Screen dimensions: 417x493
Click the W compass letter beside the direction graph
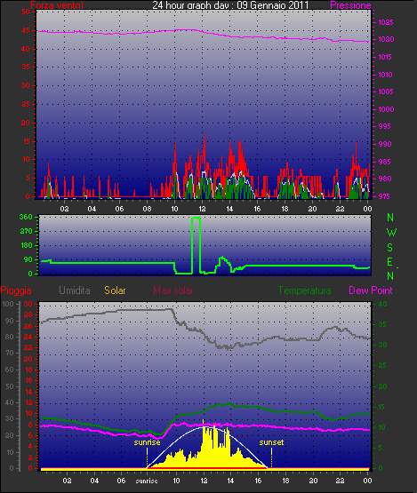coord(391,233)
